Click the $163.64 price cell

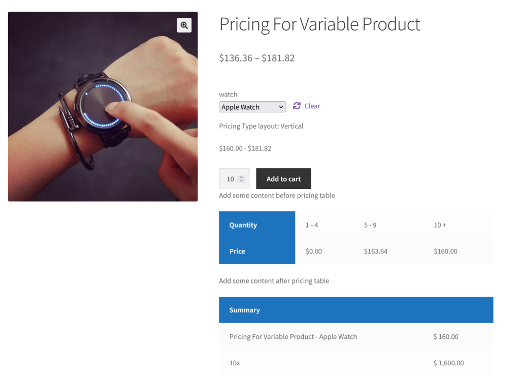tap(376, 252)
